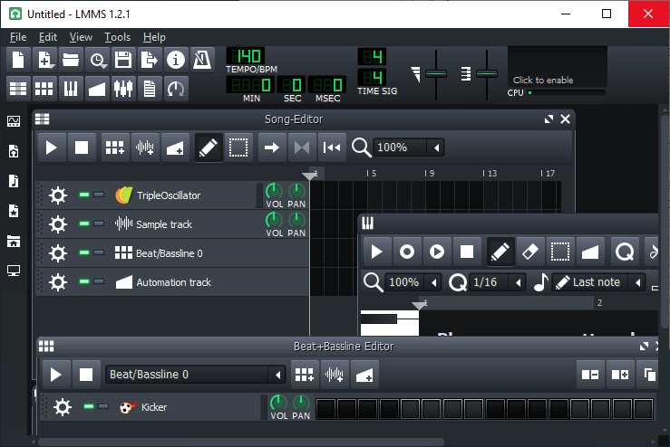Show the FX Mixer icon
Image resolution: width=670 pixels, height=447 pixels.
(x=123, y=89)
